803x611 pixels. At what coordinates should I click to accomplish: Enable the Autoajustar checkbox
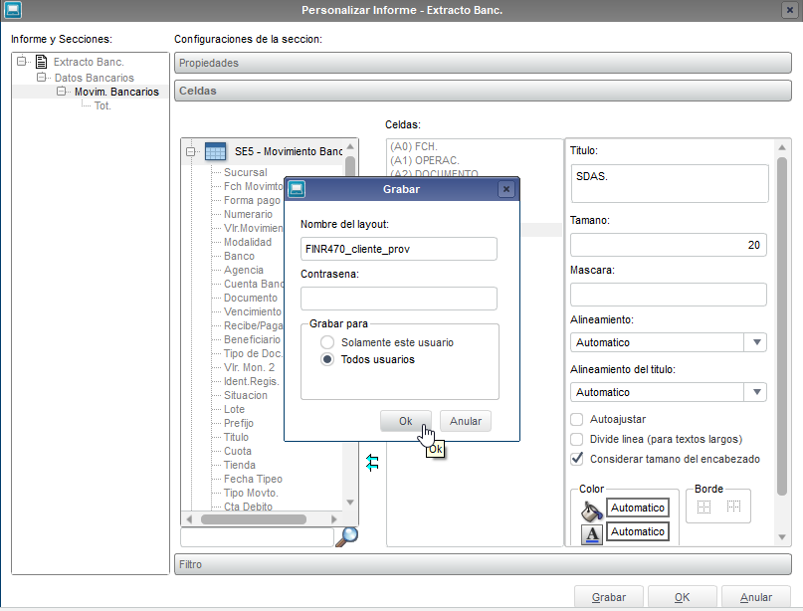click(x=577, y=420)
